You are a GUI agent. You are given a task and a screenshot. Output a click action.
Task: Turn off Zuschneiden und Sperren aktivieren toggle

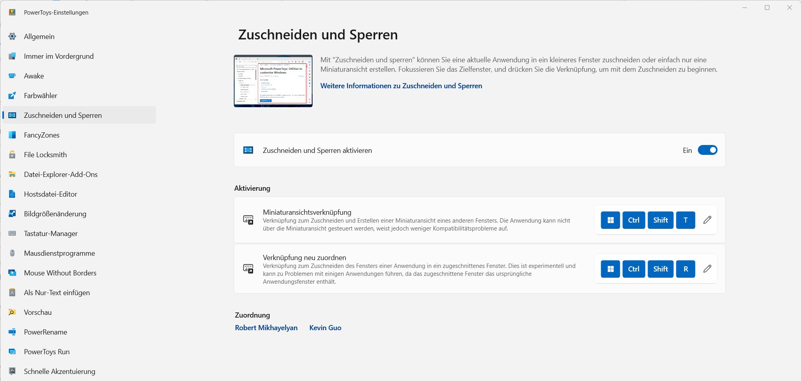click(x=707, y=150)
